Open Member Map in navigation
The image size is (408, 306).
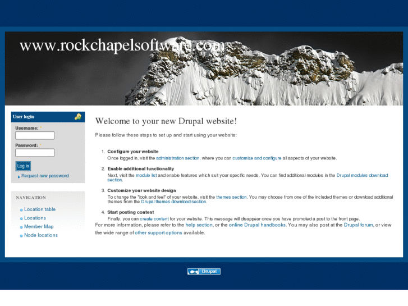(x=39, y=226)
